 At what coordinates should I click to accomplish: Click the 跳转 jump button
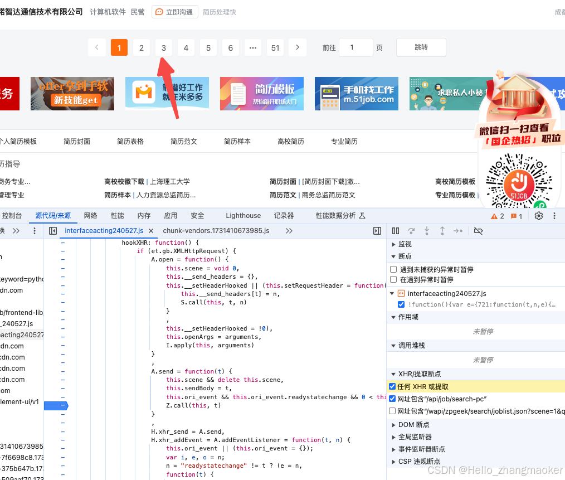pyautogui.click(x=421, y=47)
